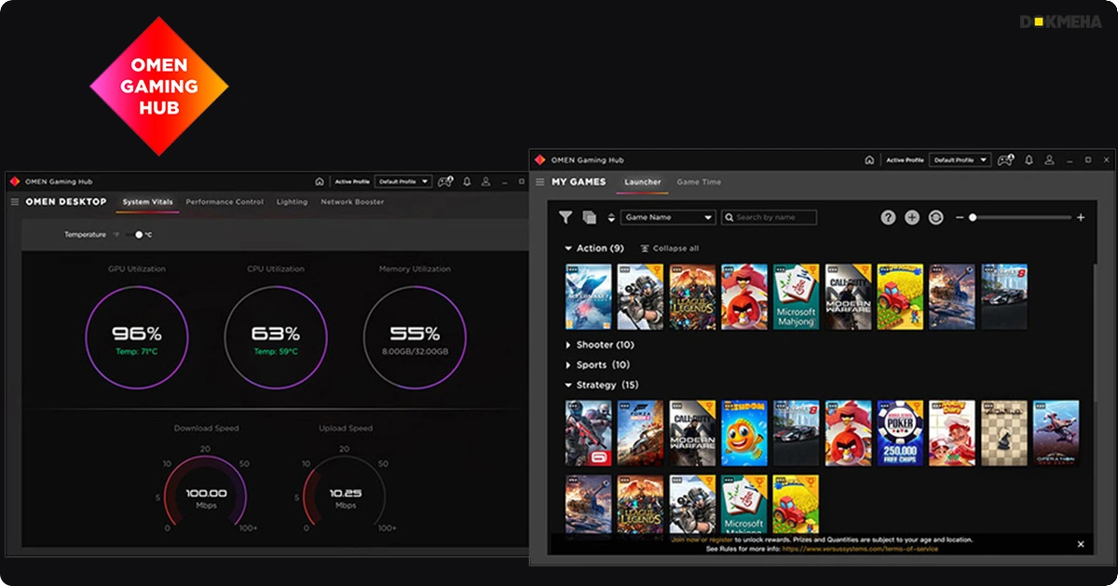This screenshot has height=586, width=1118.
Task: Open the Operation New Earth tile
Action: 1057,433
